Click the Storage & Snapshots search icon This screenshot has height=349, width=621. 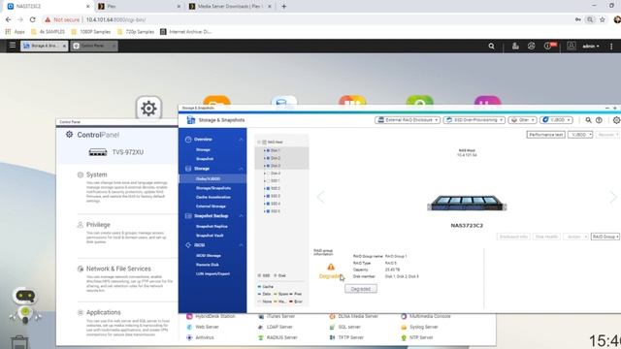588,120
